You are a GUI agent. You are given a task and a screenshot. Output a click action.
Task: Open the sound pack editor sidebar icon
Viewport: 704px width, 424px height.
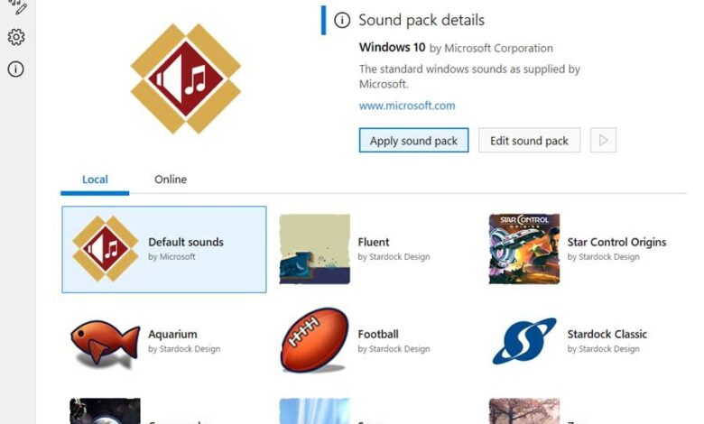(x=16, y=7)
